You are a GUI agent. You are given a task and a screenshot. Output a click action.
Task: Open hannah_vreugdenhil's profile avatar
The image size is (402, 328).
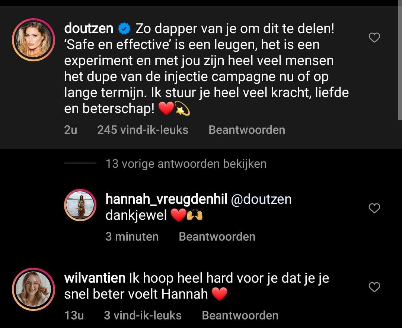tap(80, 205)
